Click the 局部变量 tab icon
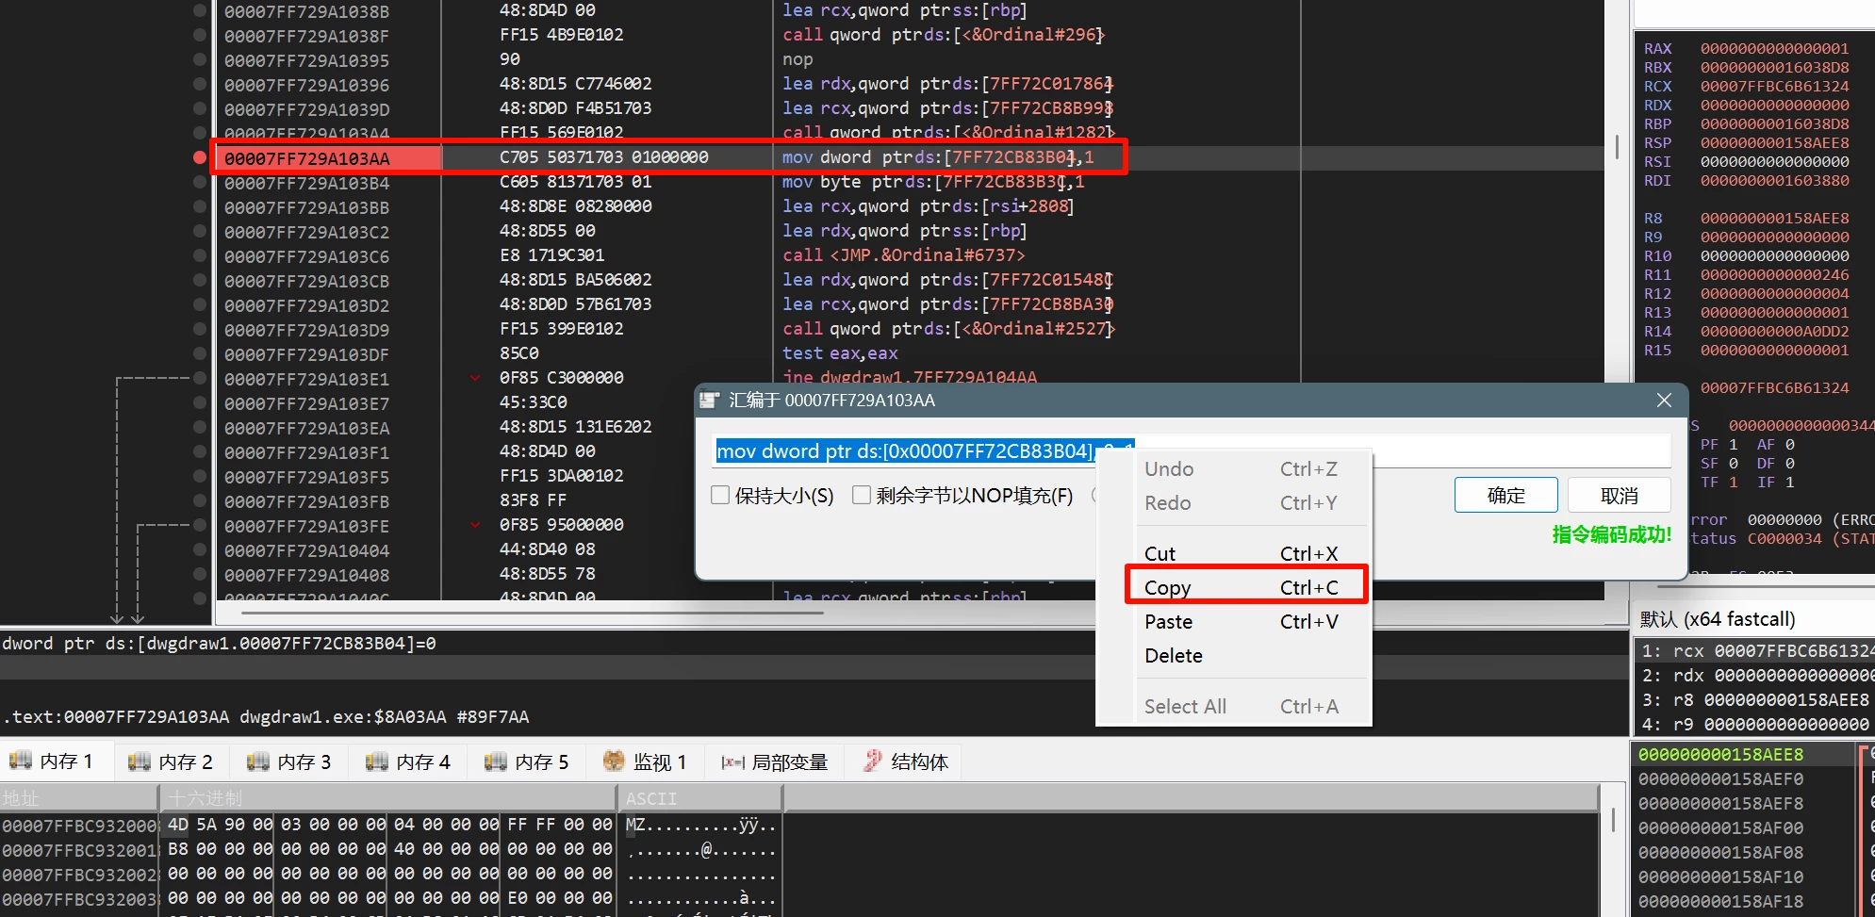The image size is (1875, 917). [x=732, y=762]
